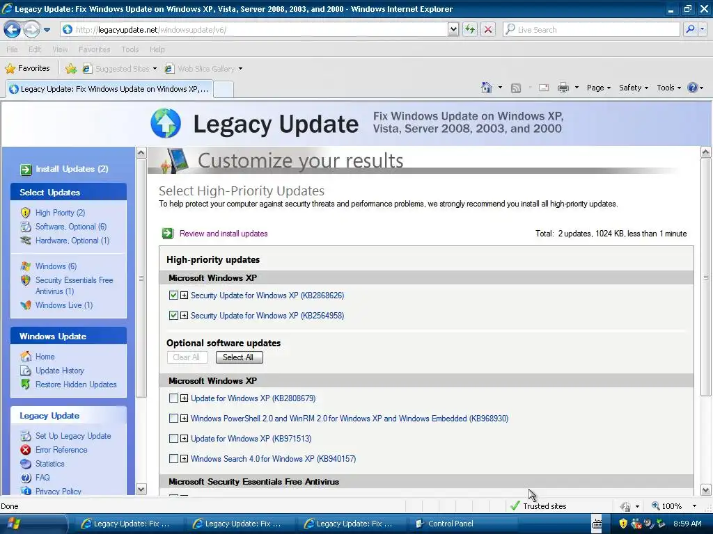Open the zoom level dropdown arrow

pos(694,506)
